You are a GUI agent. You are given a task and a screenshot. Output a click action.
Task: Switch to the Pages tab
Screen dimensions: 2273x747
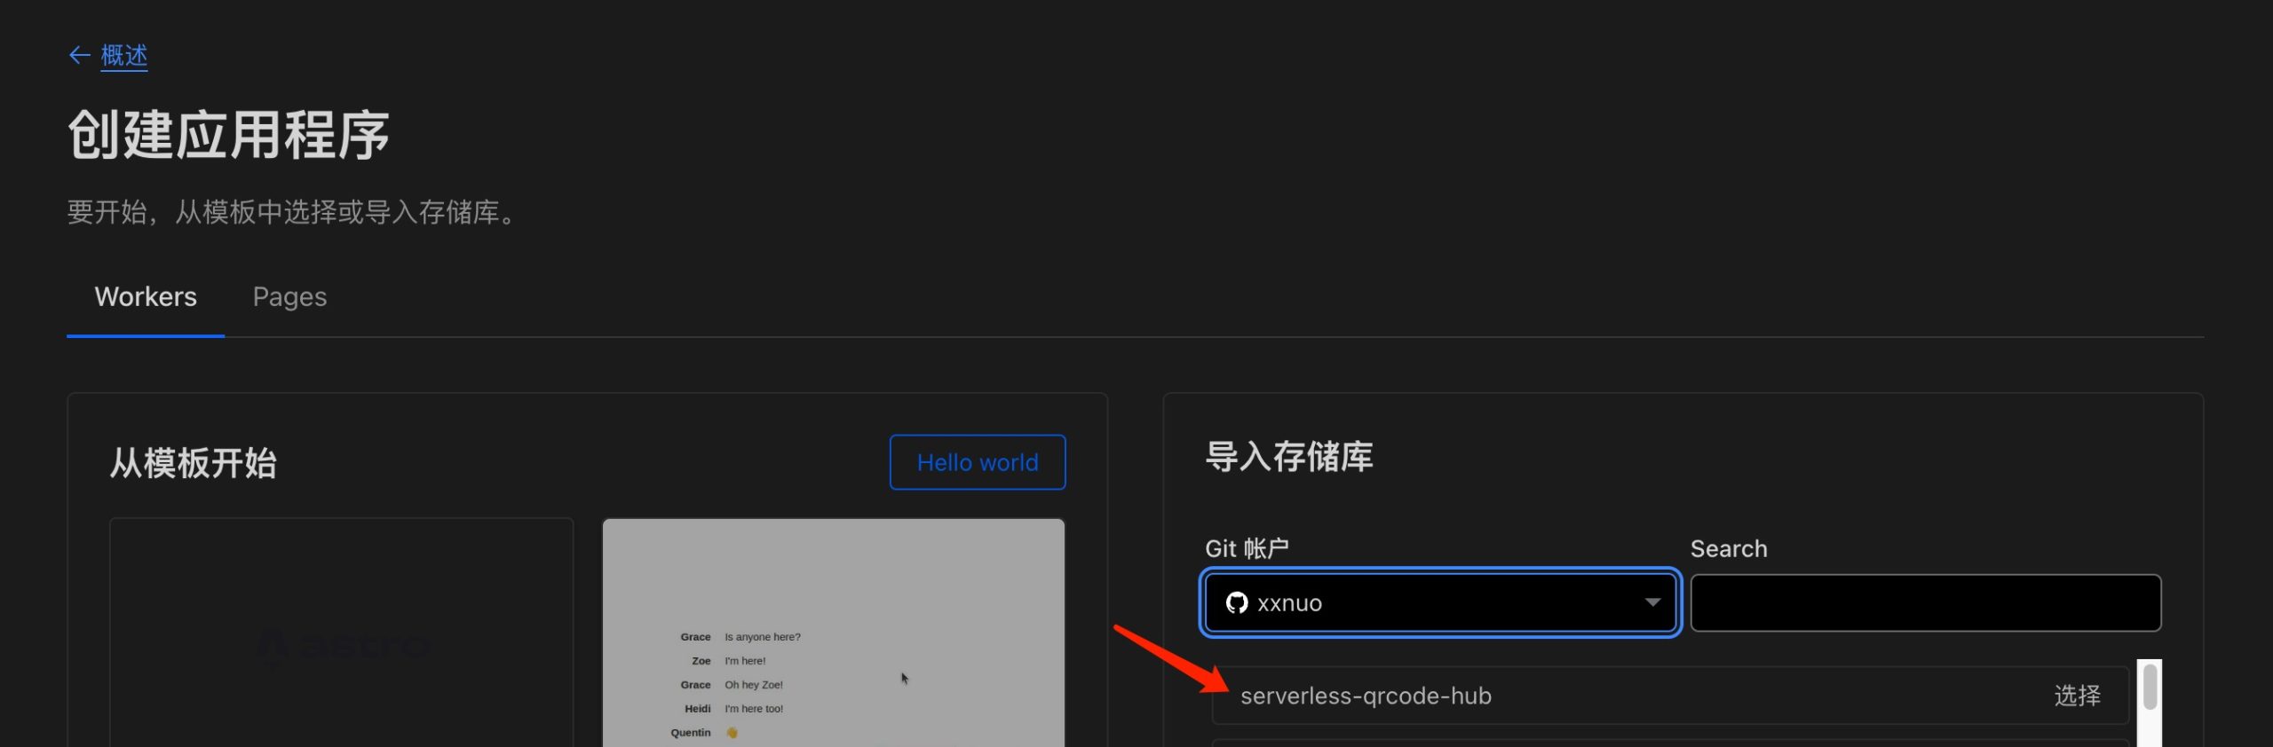coord(289,296)
